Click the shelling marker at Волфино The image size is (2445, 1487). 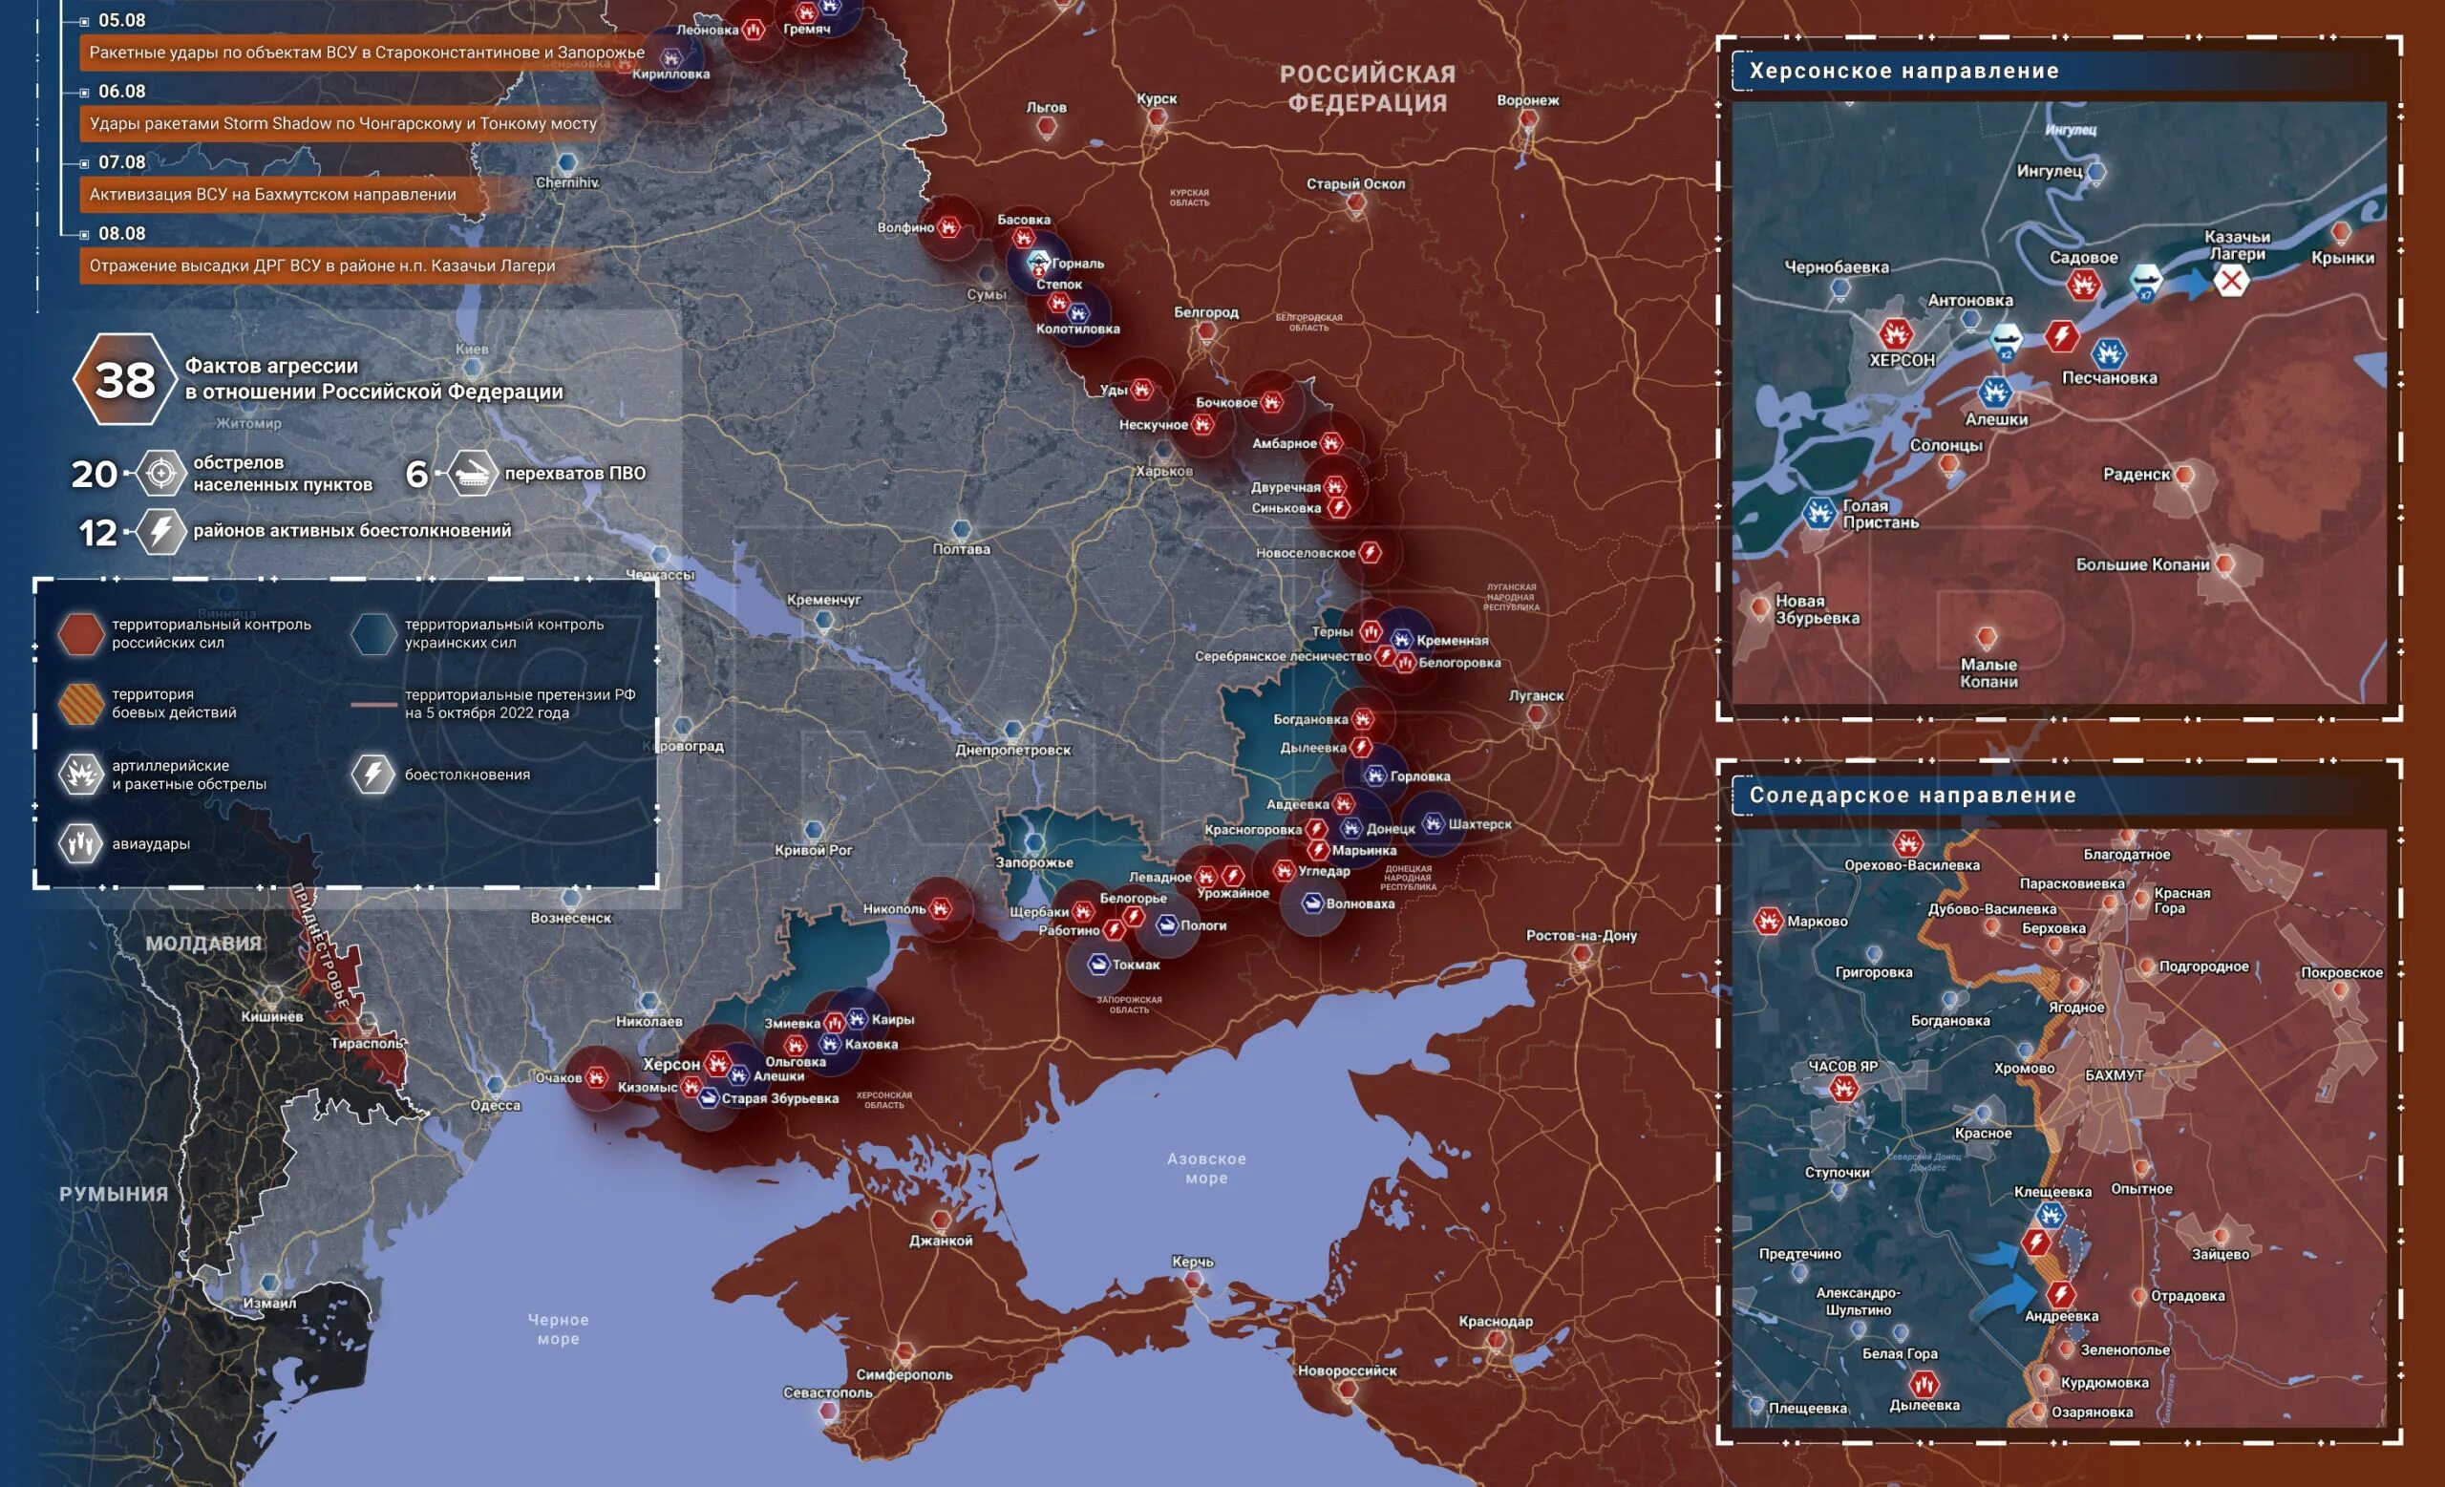click(x=949, y=227)
